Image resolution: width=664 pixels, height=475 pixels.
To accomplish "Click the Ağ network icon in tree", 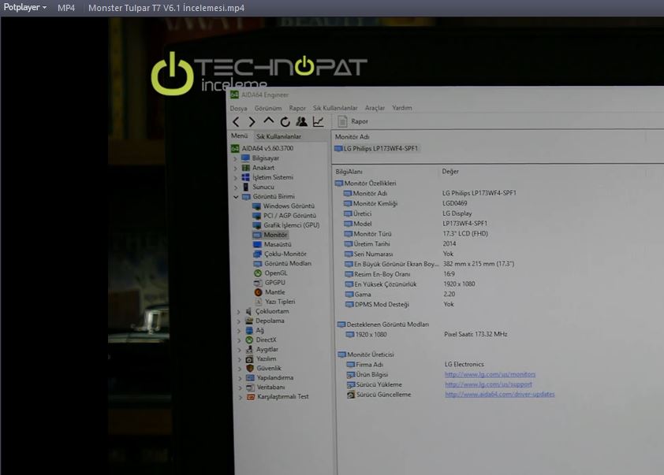I will click(249, 330).
